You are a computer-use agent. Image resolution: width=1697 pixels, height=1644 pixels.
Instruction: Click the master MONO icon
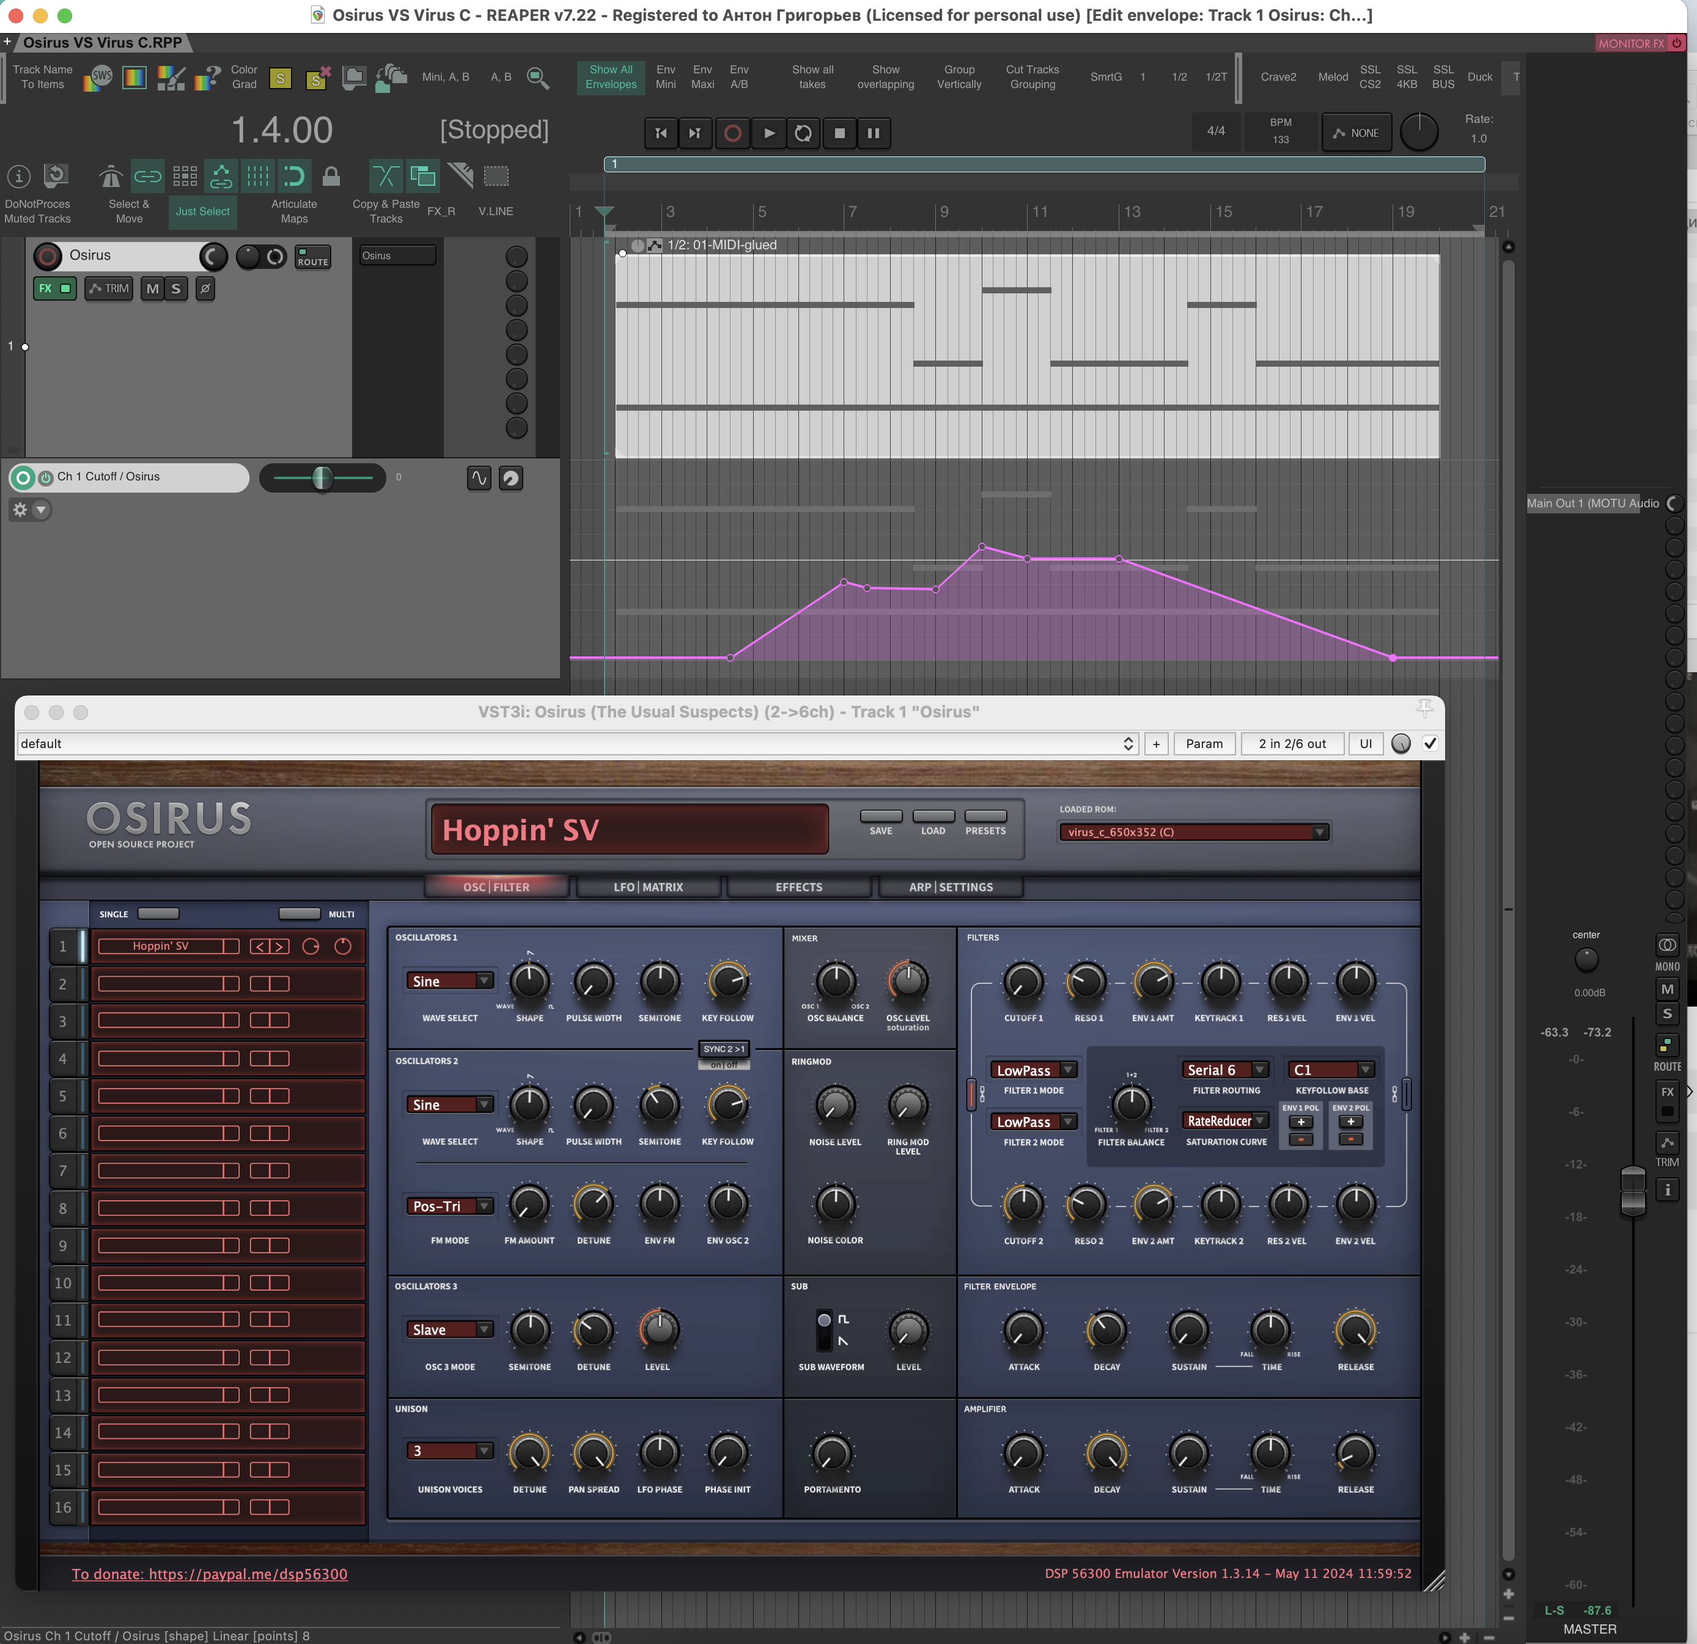point(1666,944)
